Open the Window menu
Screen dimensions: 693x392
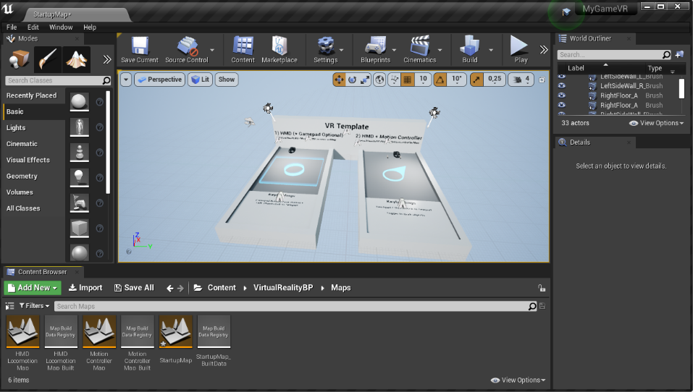pyautogui.click(x=61, y=27)
